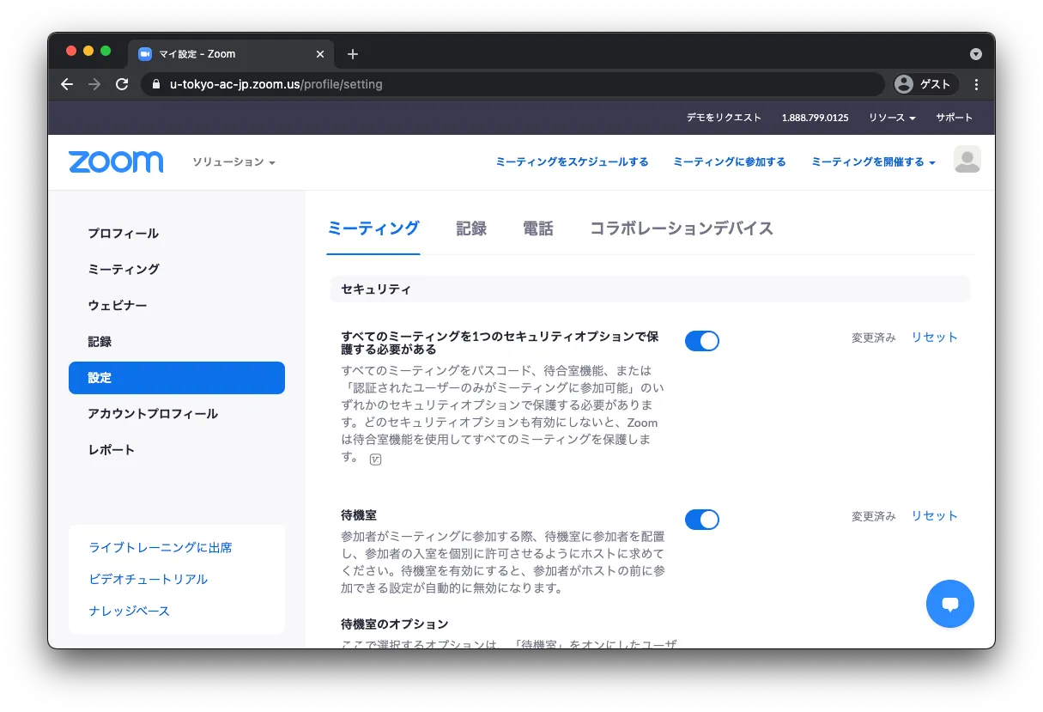The image size is (1043, 712).
Task: Close the マイ設定 - Zoom browser tab
Action: (320, 54)
